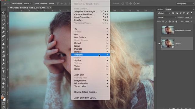This screenshot has width=195, height=109.
Task: Enable Show Transform Controls checkbox
Action: tap(34, 4)
